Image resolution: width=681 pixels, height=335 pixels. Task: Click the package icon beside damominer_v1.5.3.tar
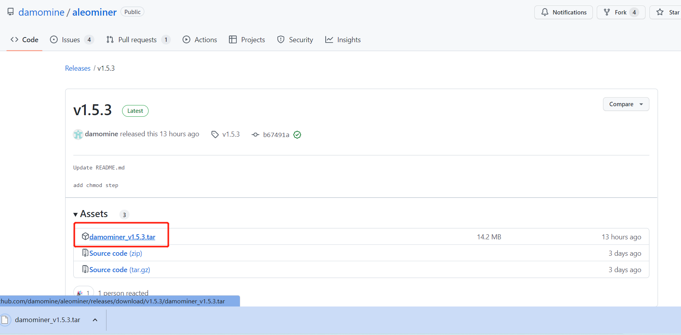[85, 236]
